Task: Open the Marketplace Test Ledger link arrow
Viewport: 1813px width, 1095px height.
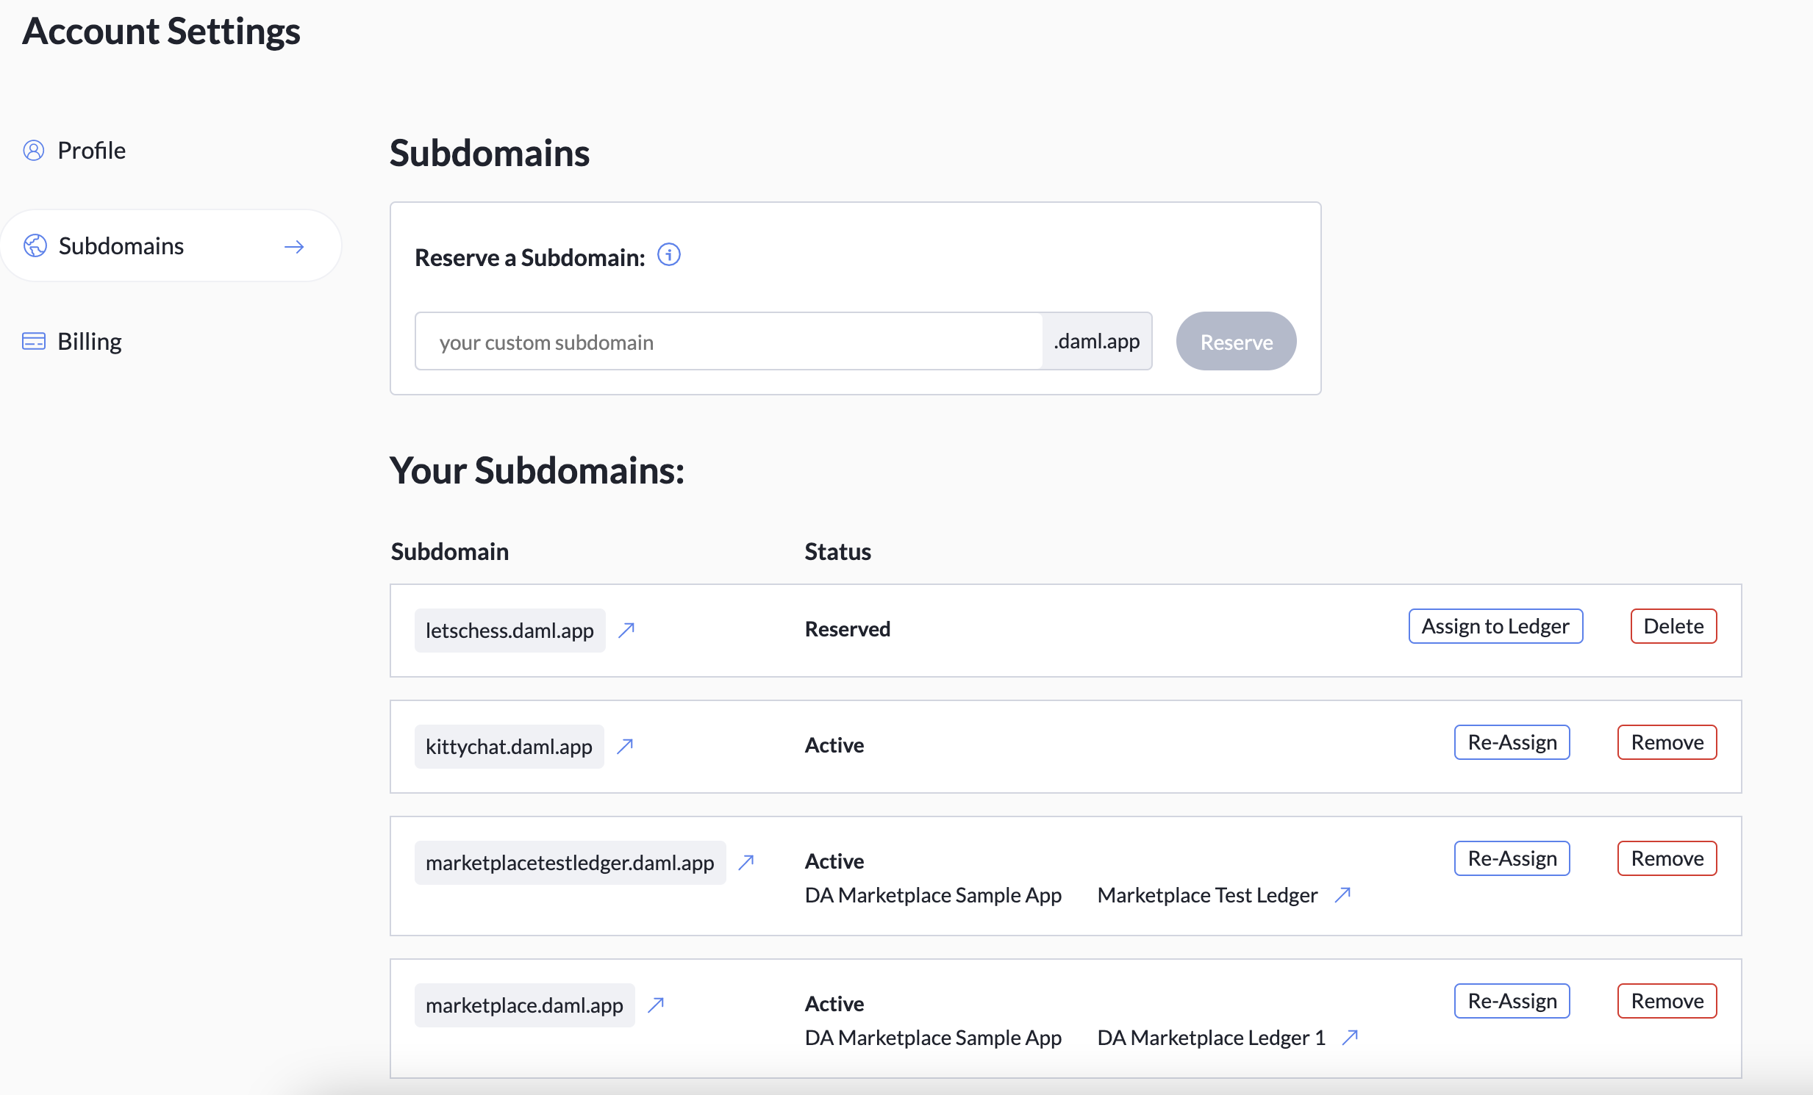Action: pyautogui.click(x=1344, y=895)
